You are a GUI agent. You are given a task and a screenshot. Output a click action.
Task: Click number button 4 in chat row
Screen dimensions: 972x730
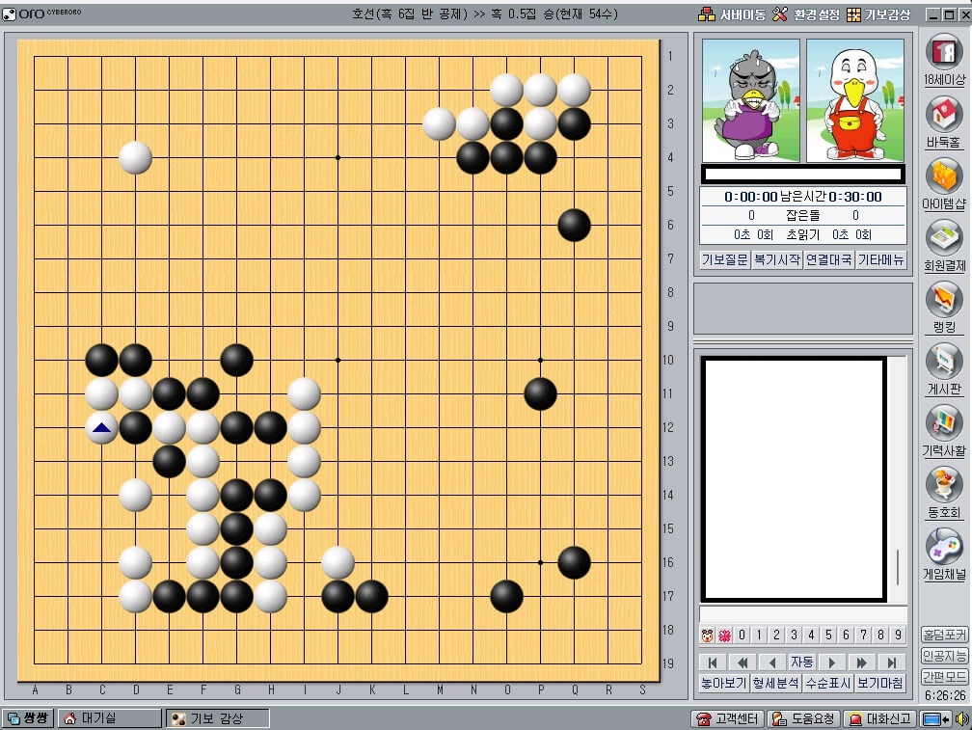pos(811,635)
